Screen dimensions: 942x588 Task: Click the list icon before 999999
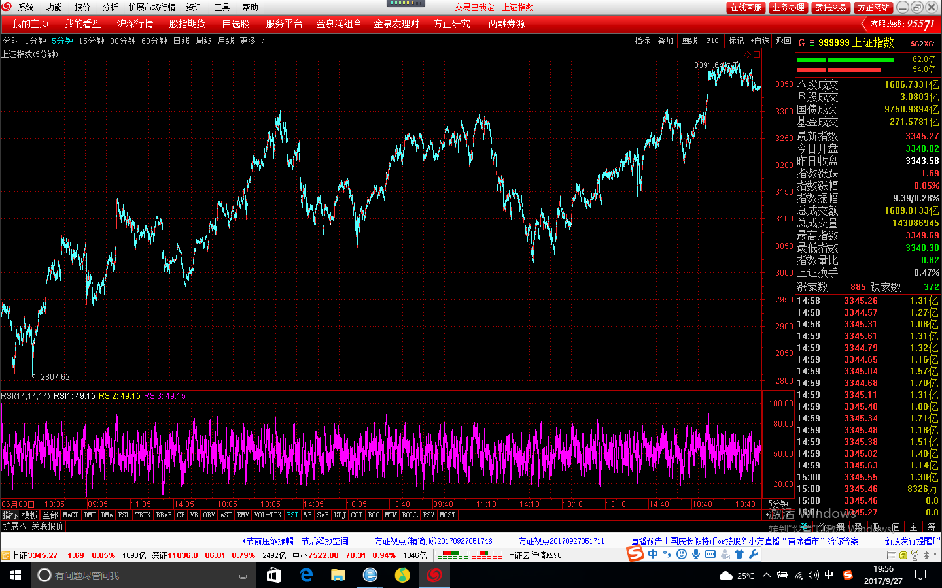tap(812, 42)
